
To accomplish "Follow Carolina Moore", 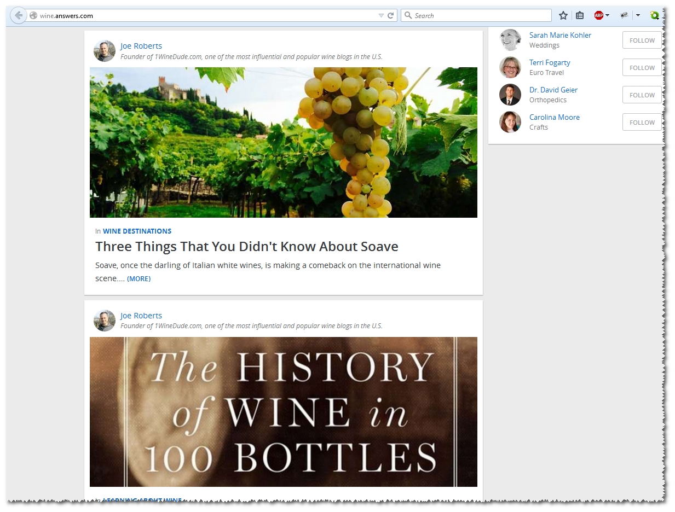I will coord(642,123).
